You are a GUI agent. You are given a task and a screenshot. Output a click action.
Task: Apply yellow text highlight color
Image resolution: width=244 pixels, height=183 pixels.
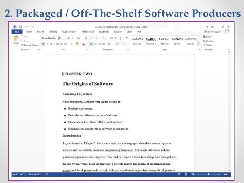(77, 44)
